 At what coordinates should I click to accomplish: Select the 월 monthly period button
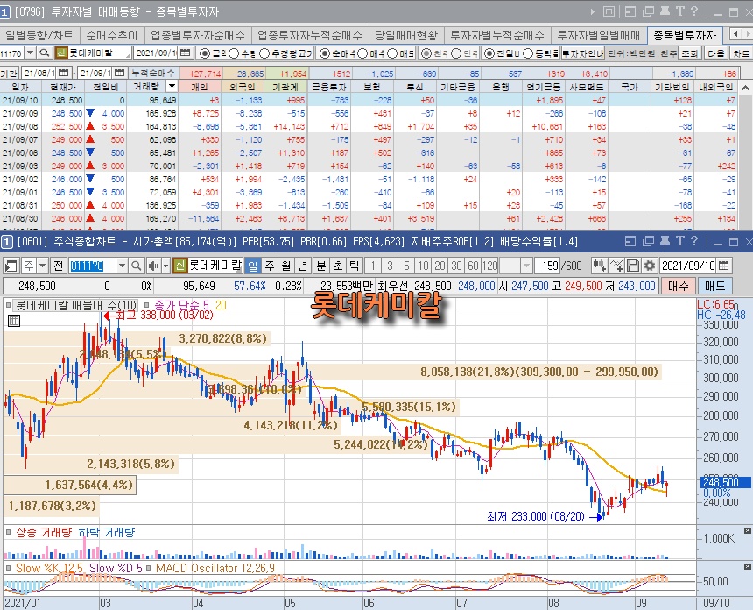[x=285, y=266]
